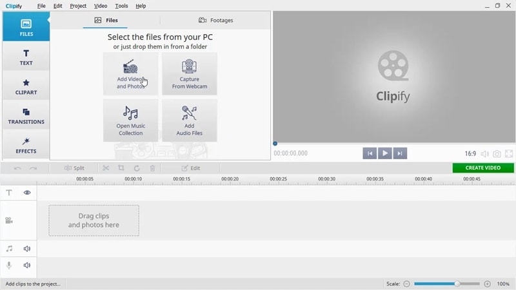The height and width of the screenshot is (290, 516).
Task: Click Capture From Webcam tile
Action: pyautogui.click(x=189, y=73)
